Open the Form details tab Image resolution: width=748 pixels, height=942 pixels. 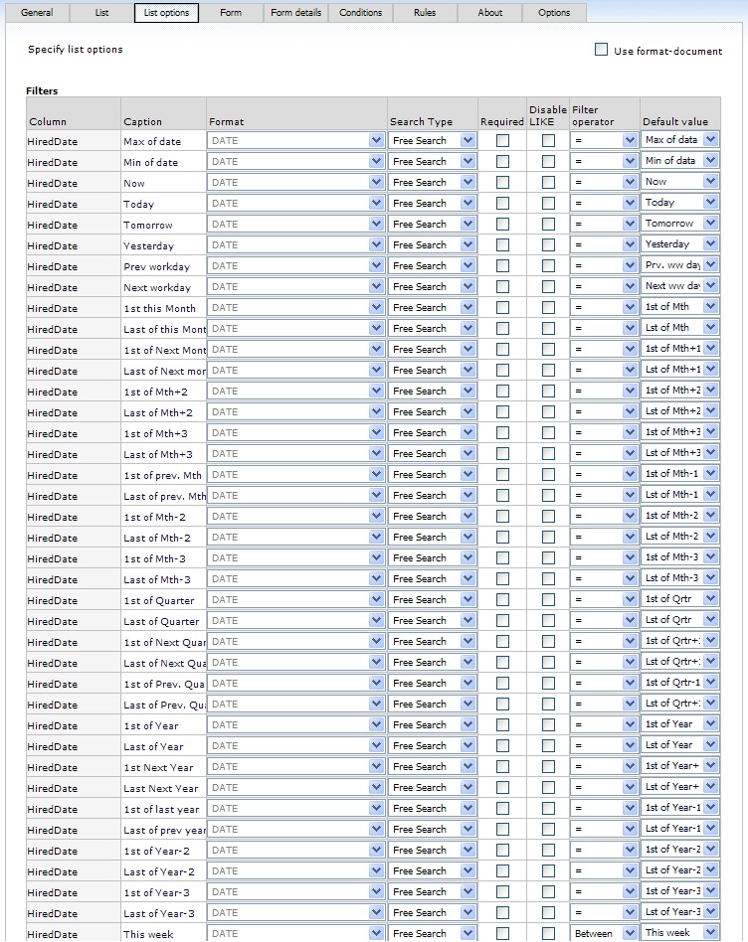click(295, 13)
